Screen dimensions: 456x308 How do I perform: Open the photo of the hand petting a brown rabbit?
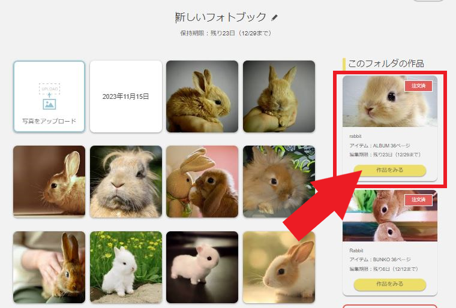click(x=49, y=267)
